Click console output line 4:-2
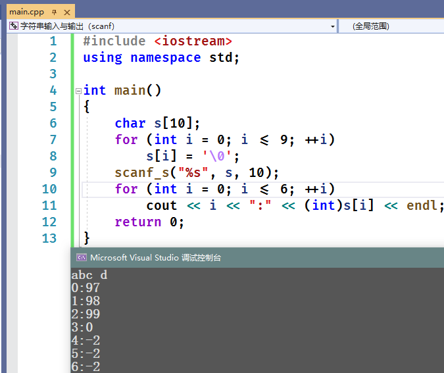444x373 pixels. (x=86, y=340)
